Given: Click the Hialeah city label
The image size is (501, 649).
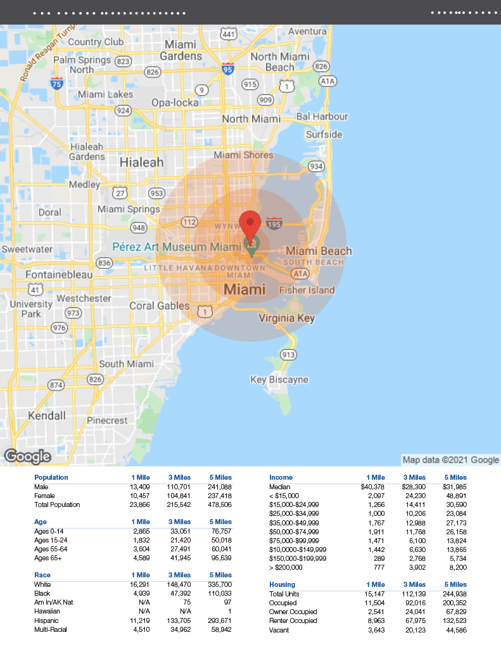Looking at the screenshot, I should pyautogui.click(x=141, y=162).
